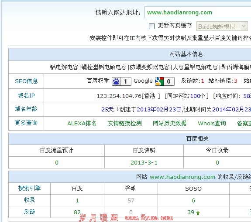Open the Baidu snapshot date 2013-3-1
This screenshot has width=251, height=222.
click(144, 163)
